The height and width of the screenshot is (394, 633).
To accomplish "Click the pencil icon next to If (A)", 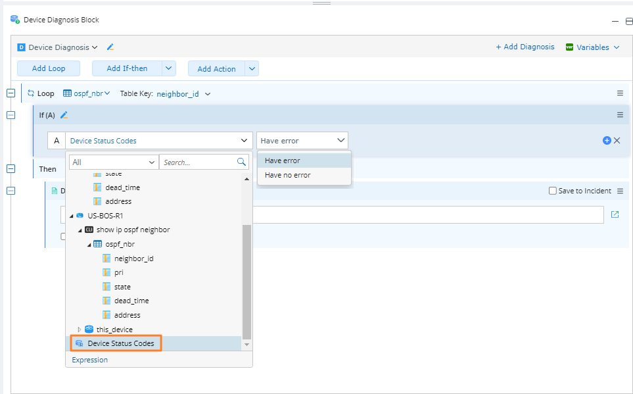I will (64, 115).
